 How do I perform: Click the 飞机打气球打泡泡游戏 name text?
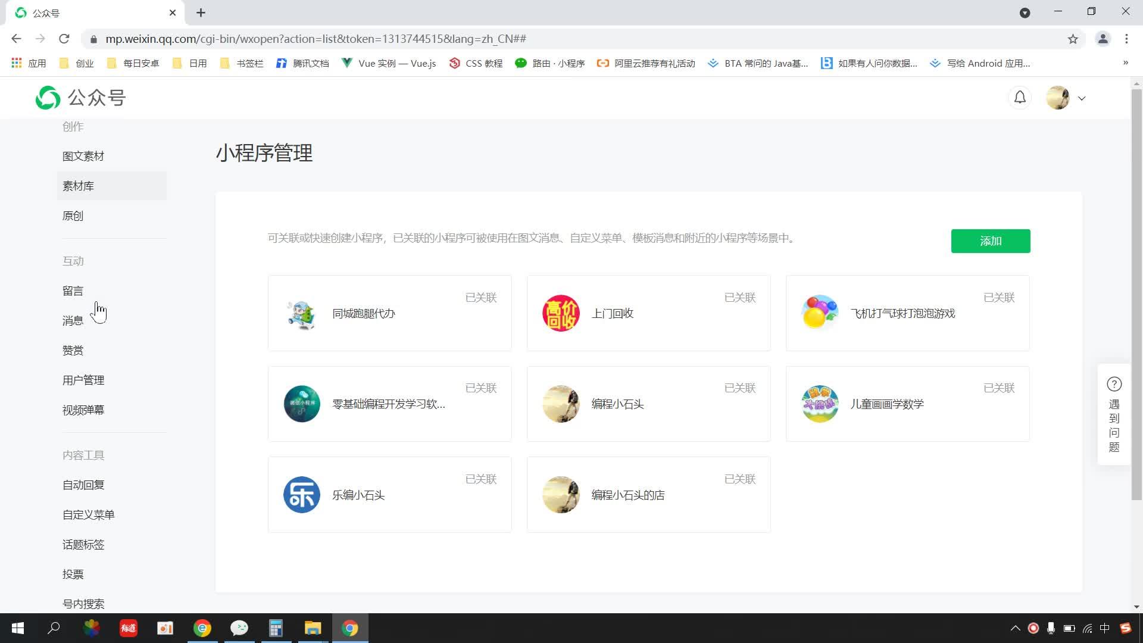click(x=903, y=313)
